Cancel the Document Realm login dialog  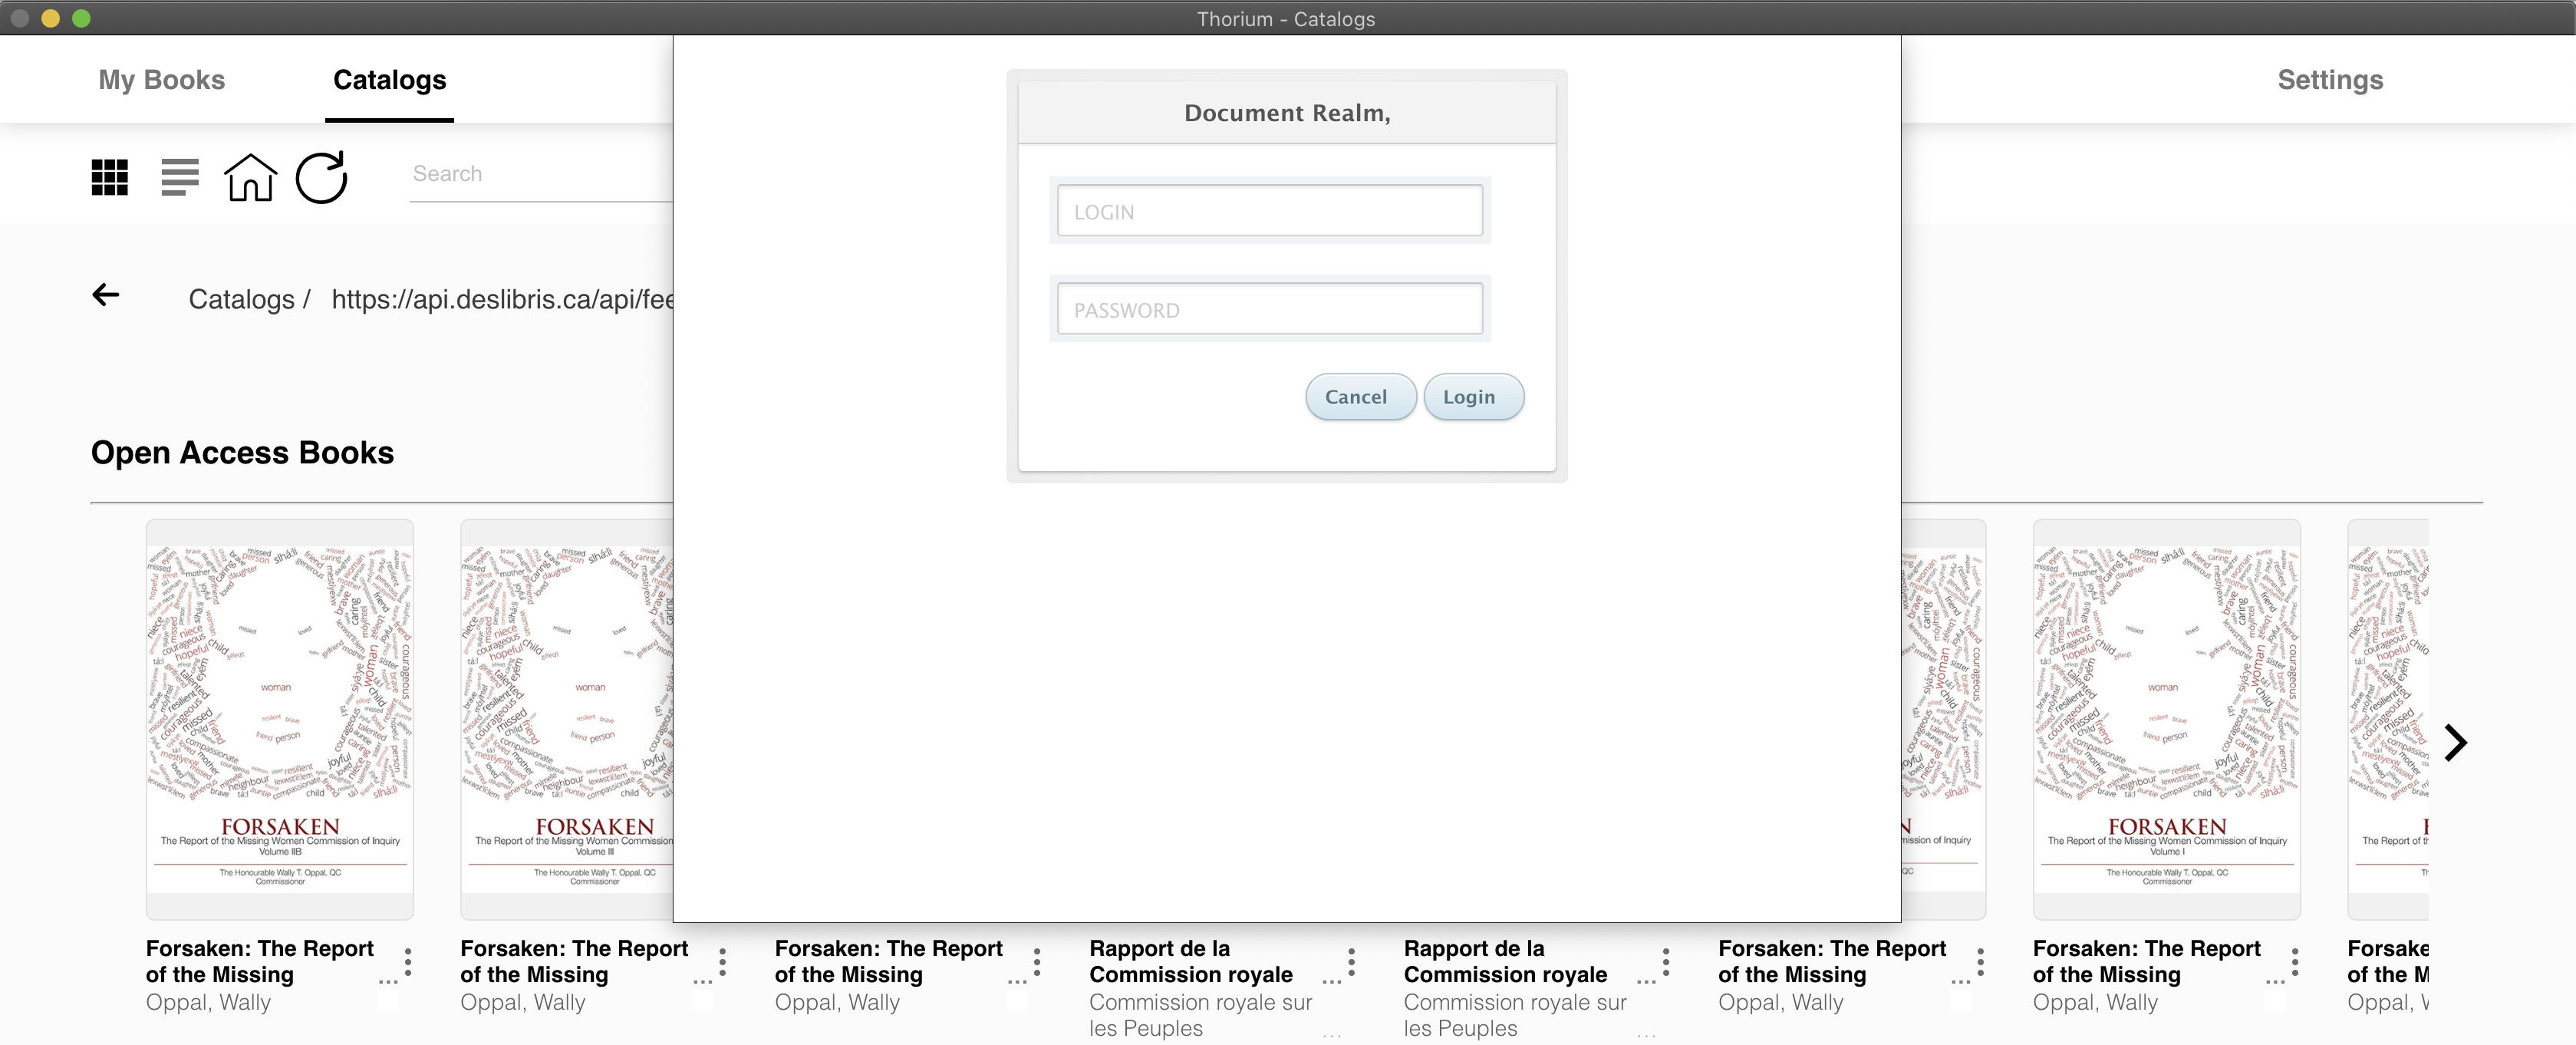[1359, 396]
